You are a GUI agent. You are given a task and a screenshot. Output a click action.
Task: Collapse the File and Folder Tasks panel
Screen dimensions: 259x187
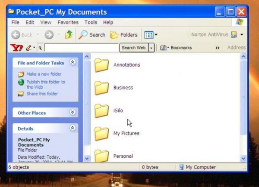tap(73, 63)
